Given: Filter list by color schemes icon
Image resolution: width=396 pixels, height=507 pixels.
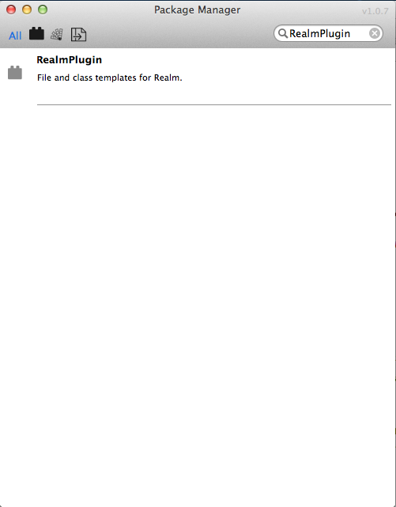Looking at the screenshot, I should point(57,35).
